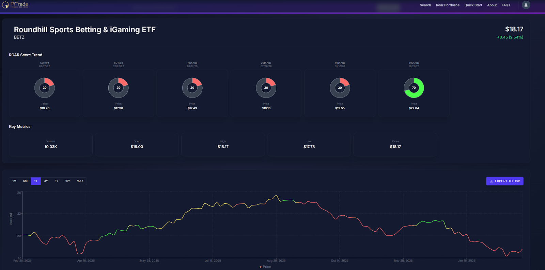Click the +0.45 (2.54%) change value
Image resolution: width=545 pixels, height=270 pixels.
click(510, 37)
